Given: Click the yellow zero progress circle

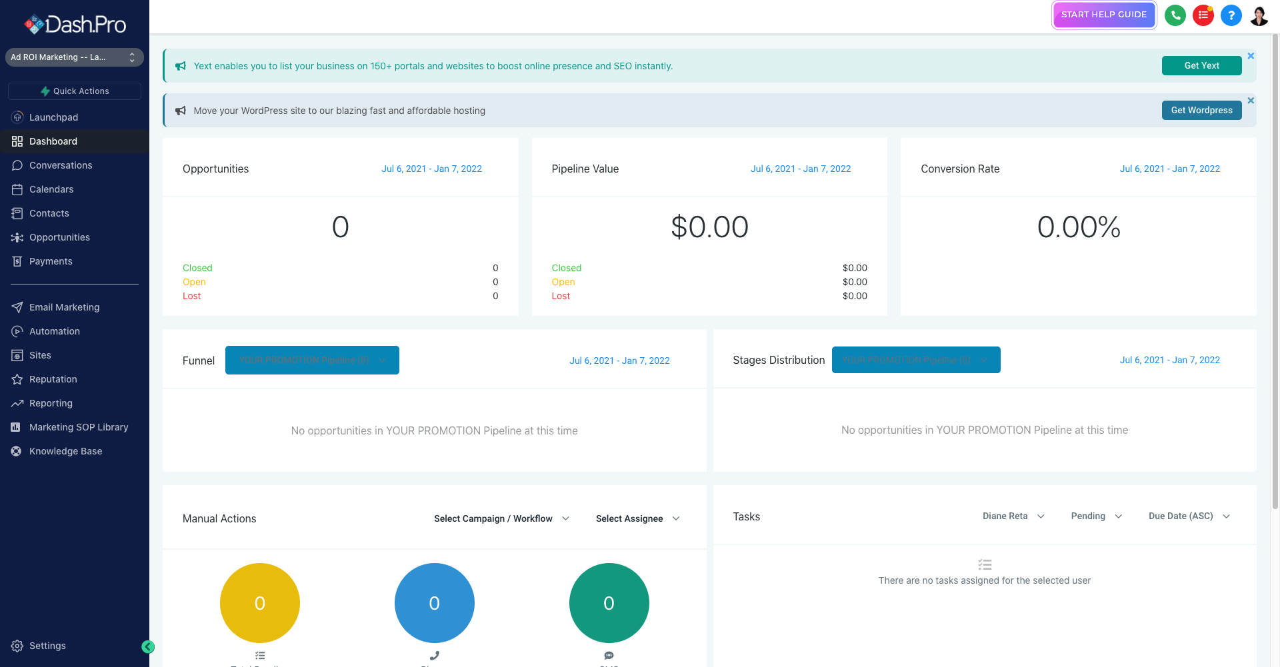Looking at the screenshot, I should click(259, 603).
